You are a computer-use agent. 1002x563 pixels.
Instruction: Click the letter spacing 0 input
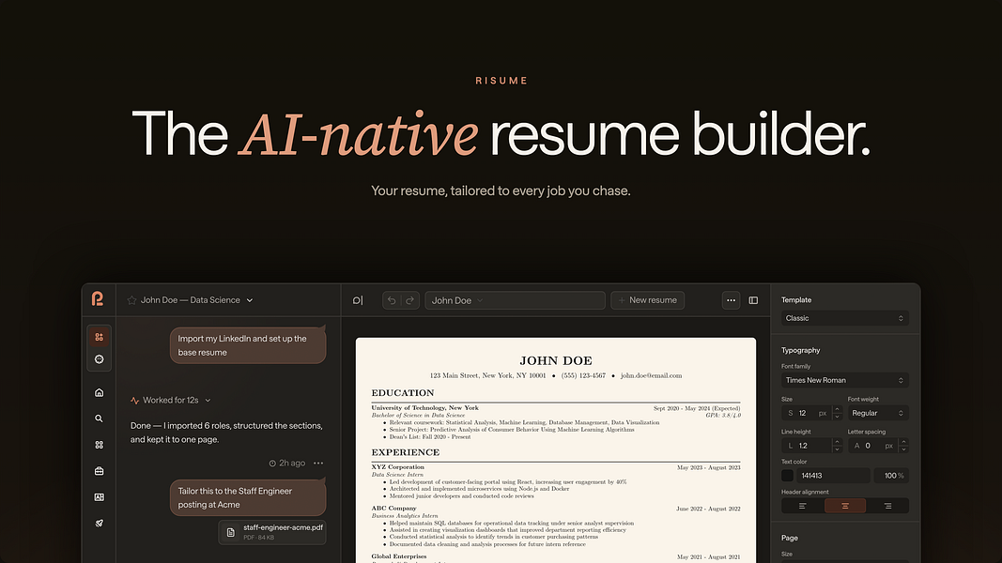click(873, 446)
